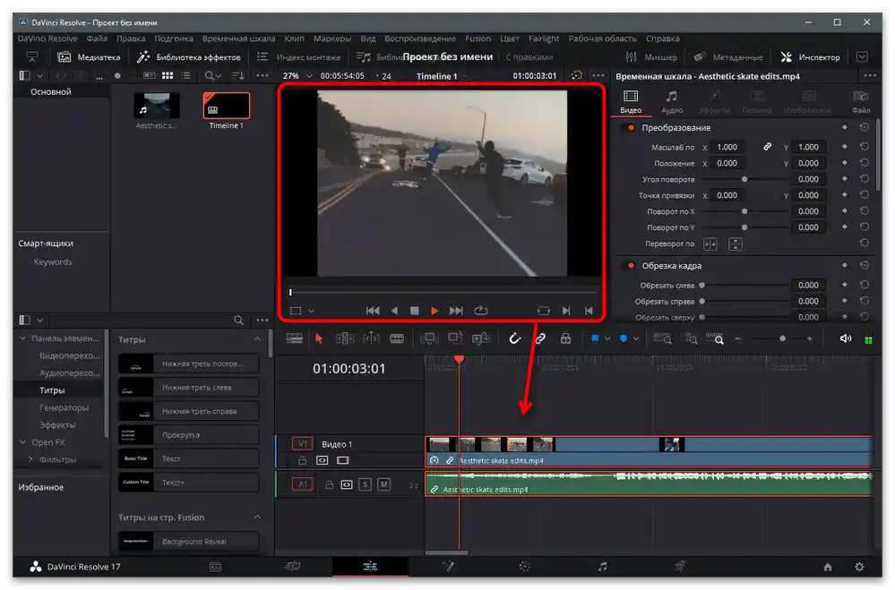The width and height of the screenshot is (895, 590).
Task: Mute the A1 audio track
Action: pos(383,484)
